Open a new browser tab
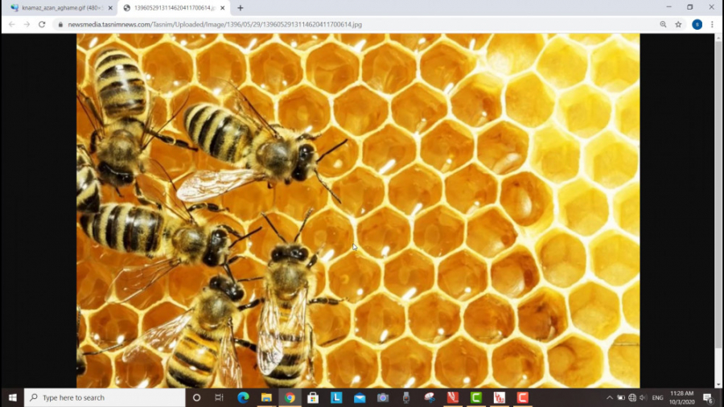724x407 pixels. point(240,8)
